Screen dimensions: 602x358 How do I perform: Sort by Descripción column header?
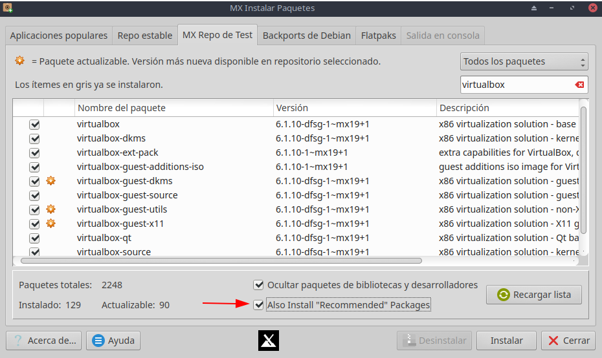[x=507, y=108]
